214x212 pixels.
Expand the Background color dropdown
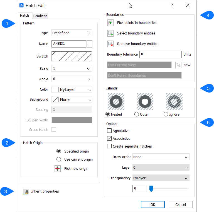click(72, 99)
